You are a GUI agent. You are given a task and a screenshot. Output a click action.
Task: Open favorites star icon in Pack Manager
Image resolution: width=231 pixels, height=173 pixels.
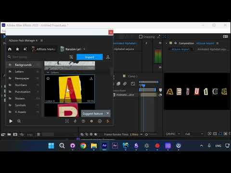pos(17,49)
